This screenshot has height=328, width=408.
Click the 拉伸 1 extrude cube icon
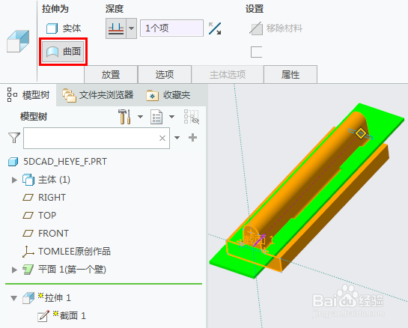28,298
